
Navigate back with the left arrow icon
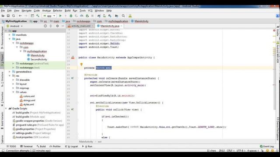point(20,16)
